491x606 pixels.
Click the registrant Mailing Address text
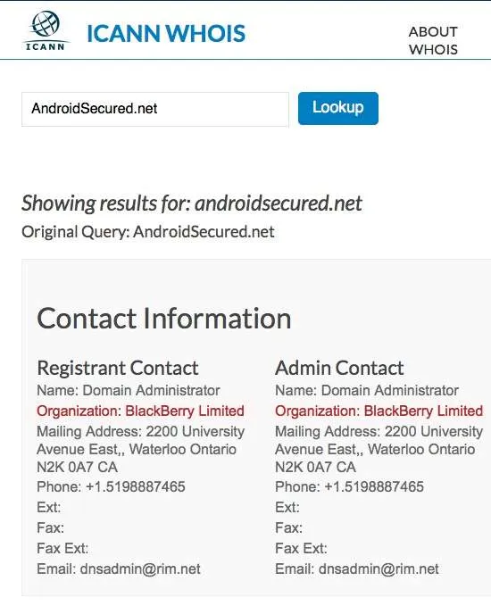pyautogui.click(x=141, y=449)
